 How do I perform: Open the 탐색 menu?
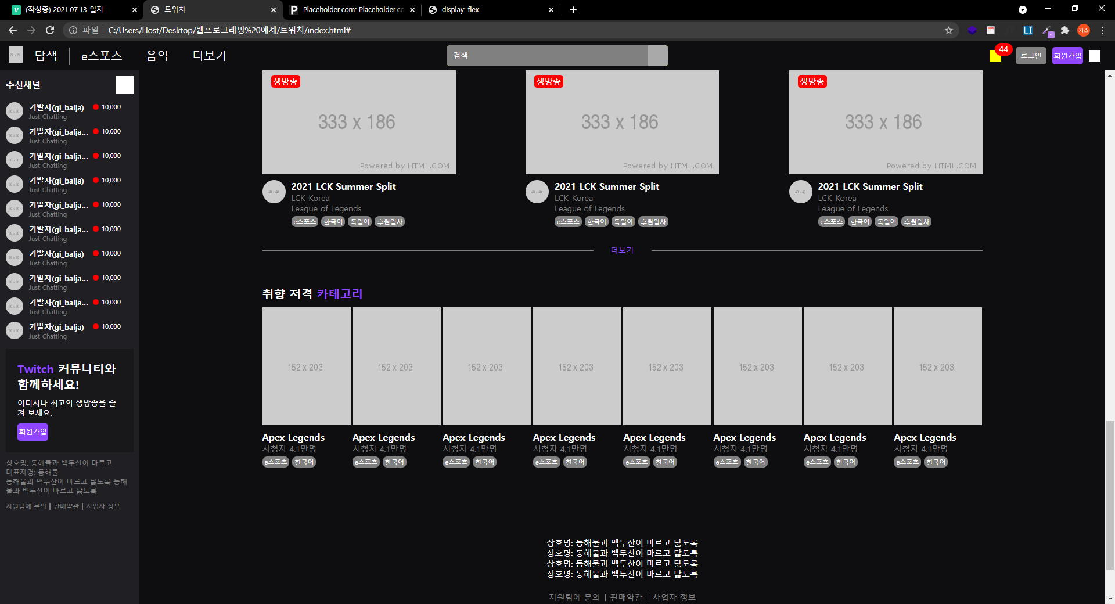[x=46, y=55]
